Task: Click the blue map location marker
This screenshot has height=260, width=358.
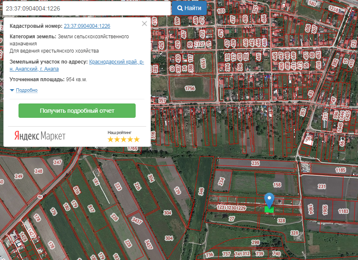Action: coord(269,199)
